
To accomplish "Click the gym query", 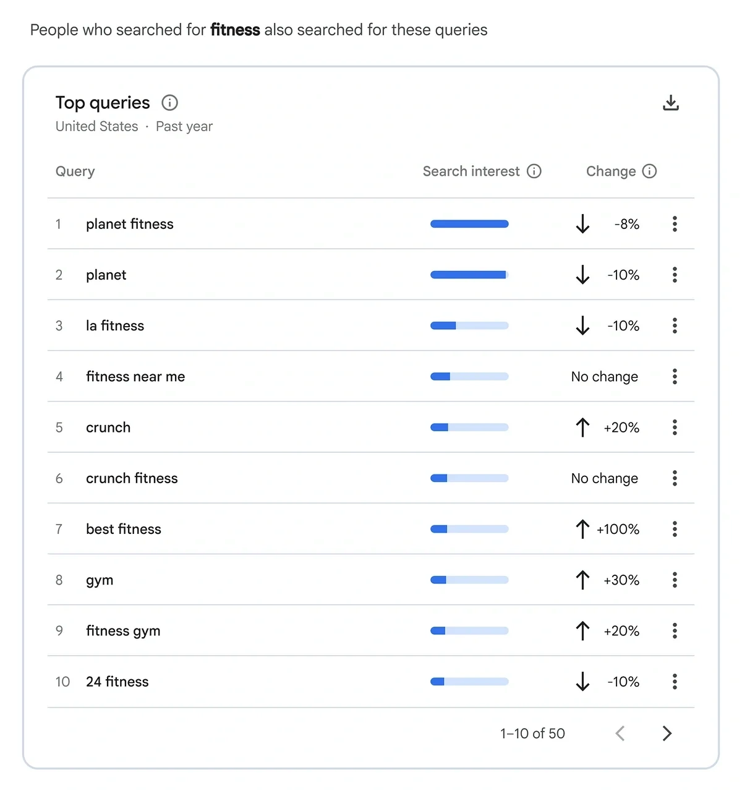I will [100, 581].
